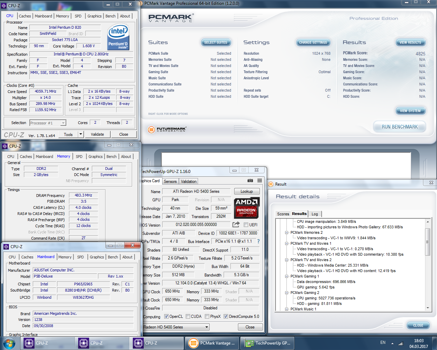The width and height of the screenshot is (437, 350).
Task: Click the GPU Name field ATI Radeon HD 5400
Action: (196, 191)
